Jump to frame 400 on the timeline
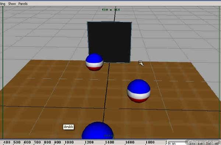This screenshot has width=221, height=145. (x=7, y=142)
